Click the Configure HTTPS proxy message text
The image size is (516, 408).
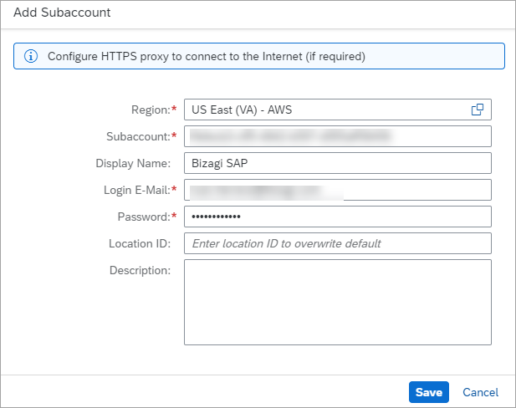click(207, 56)
